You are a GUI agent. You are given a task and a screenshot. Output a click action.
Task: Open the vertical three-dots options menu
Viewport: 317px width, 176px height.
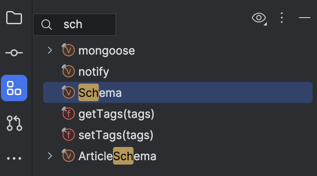[x=282, y=18]
